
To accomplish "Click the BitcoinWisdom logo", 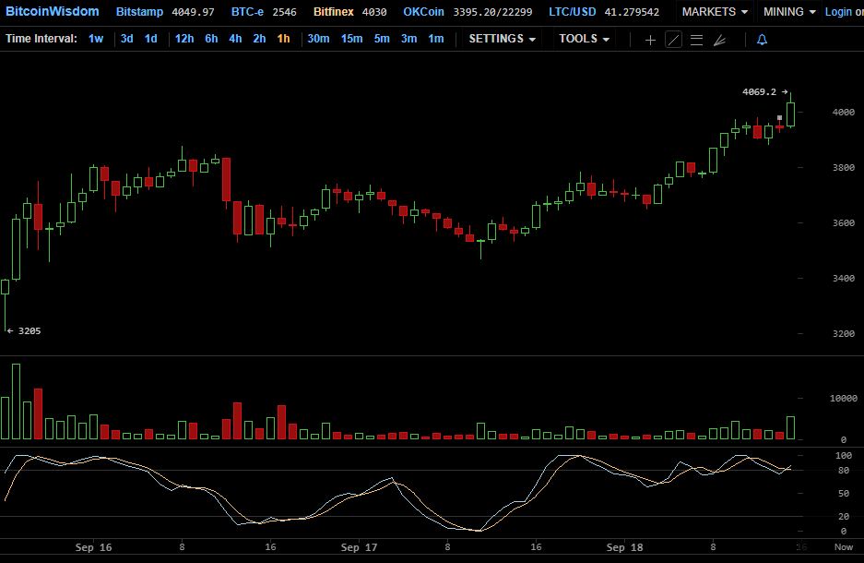I will click(x=52, y=12).
